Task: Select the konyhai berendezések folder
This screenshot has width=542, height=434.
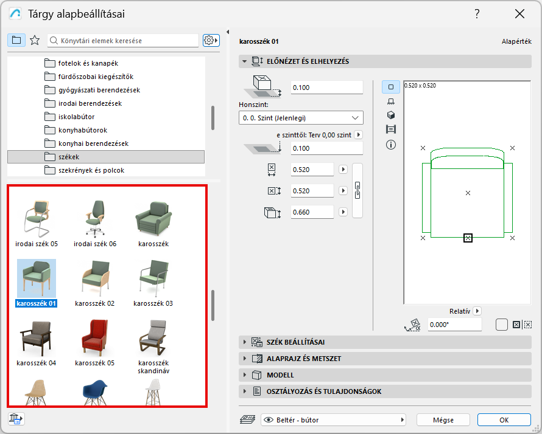Action: click(106, 143)
